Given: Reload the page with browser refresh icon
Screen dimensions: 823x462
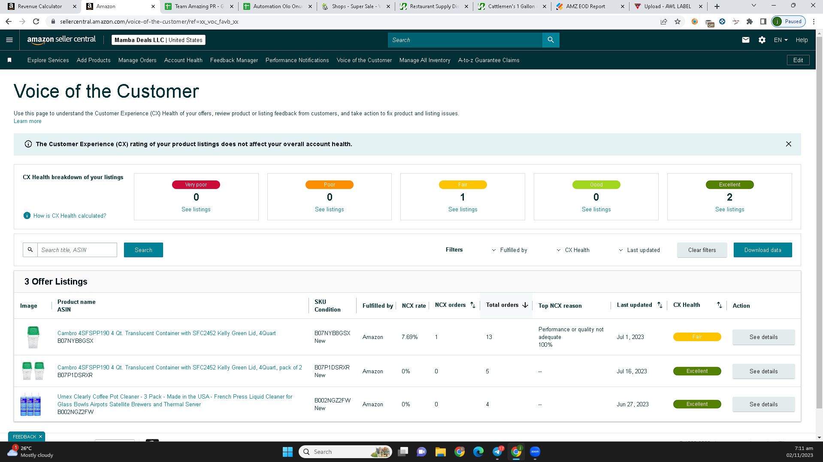Looking at the screenshot, I should point(36,21).
